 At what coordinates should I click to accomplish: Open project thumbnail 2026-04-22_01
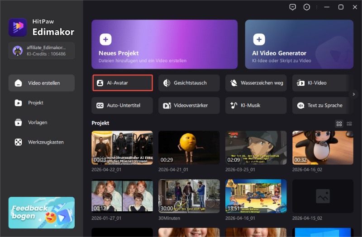tap(122, 148)
